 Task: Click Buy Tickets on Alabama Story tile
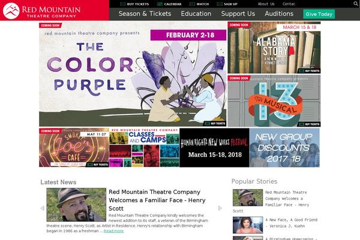tap(309, 71)
